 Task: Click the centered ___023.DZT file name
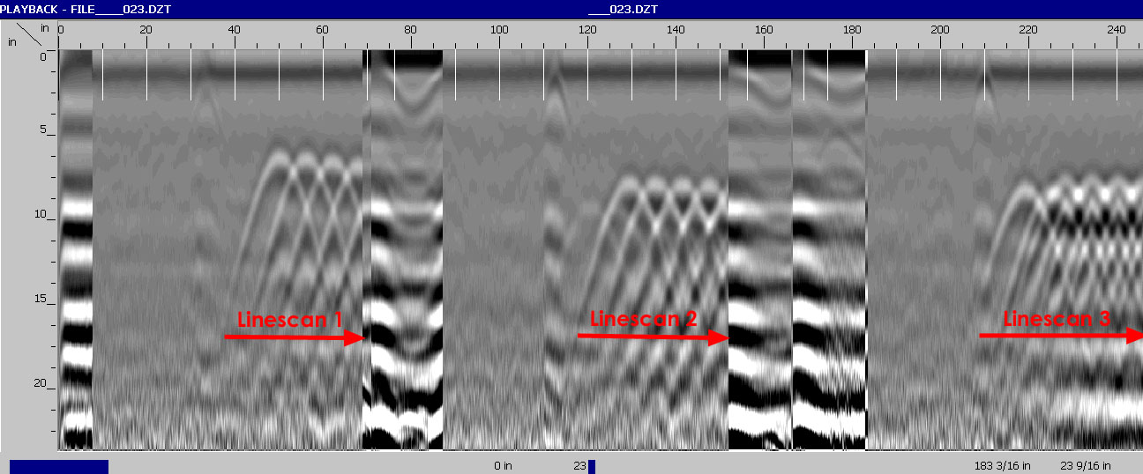coord(623,9)
